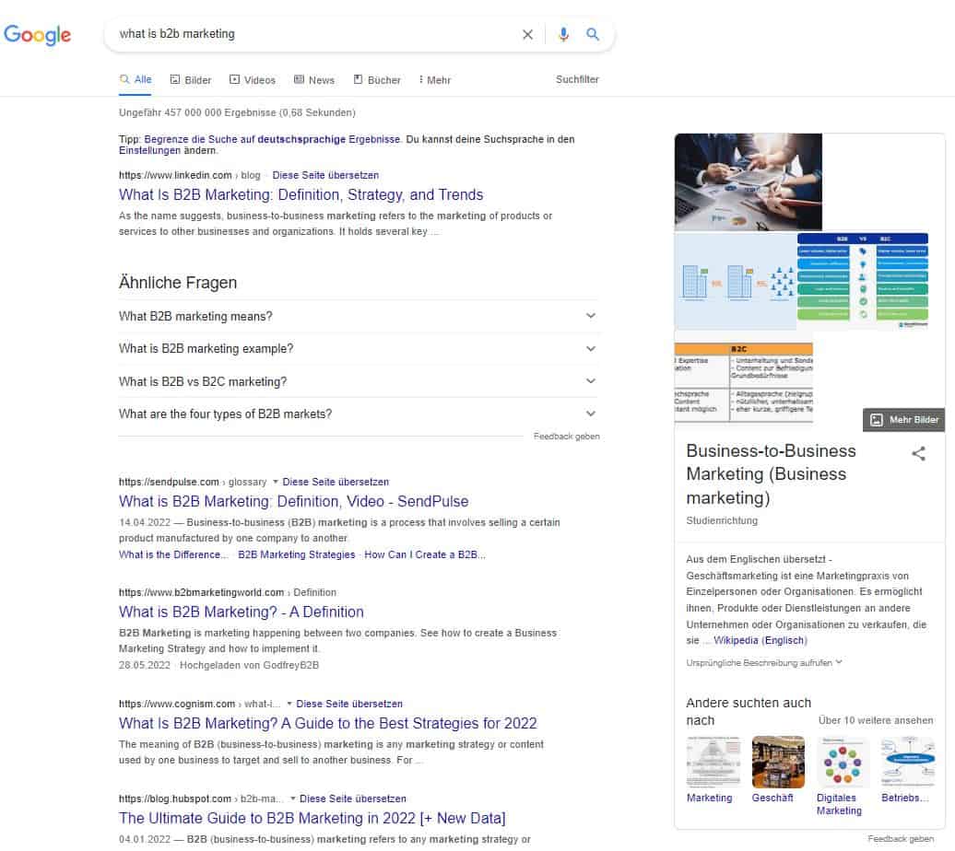Open HubSpot Ultimate Guide to B2B Marketing

tap(312, 818)
